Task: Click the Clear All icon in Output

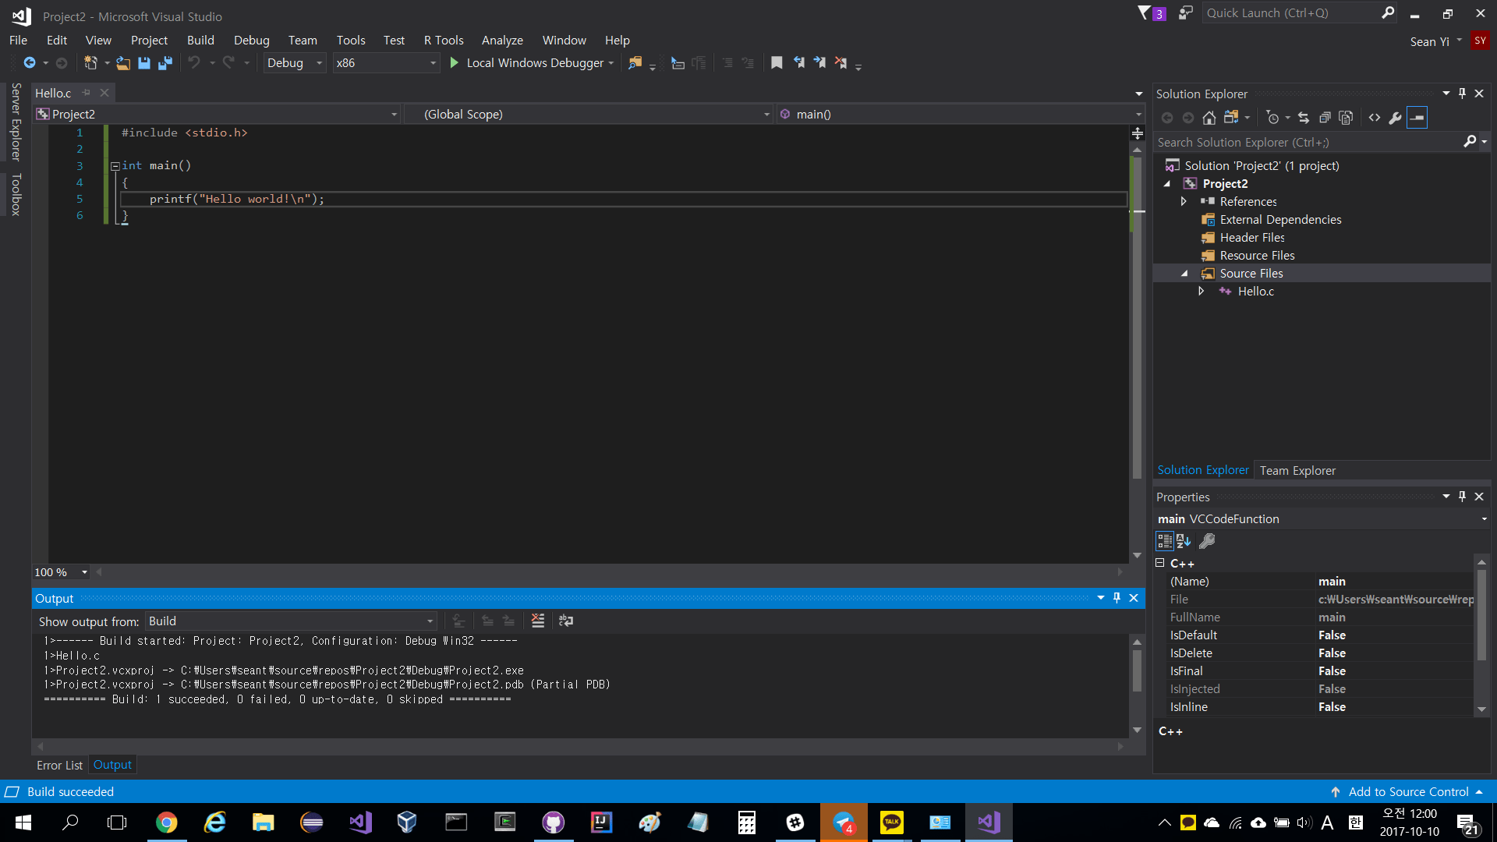Action: [x=538, y=621]
